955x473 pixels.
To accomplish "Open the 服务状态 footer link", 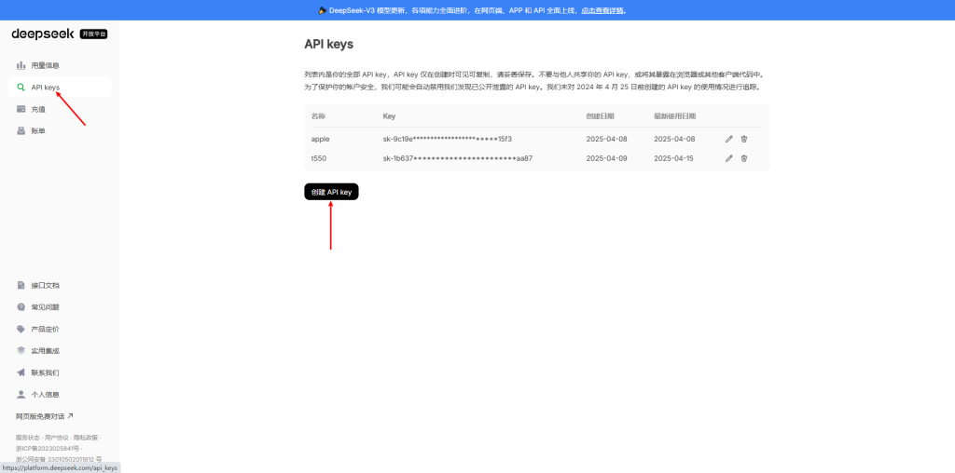I will (x=27, y=438).
